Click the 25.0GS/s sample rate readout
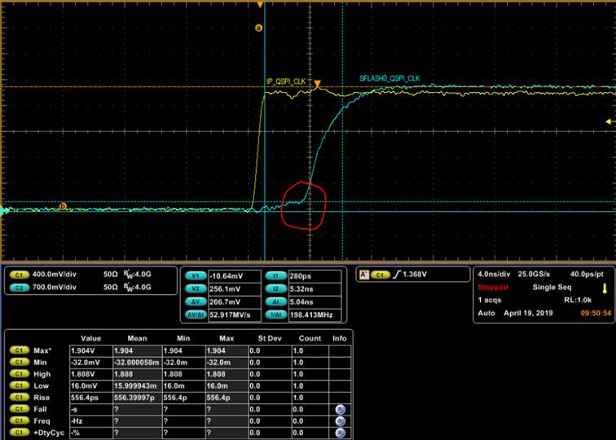This screenshot has height=440, width=616. tap(534, 274)
